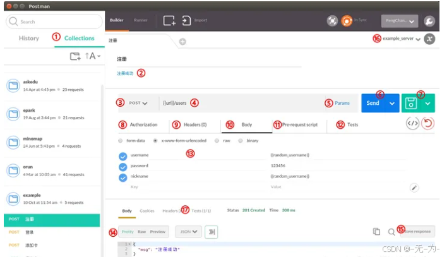442x257 pixels.
Task: Uncheck the nickname parameter checkbox
Action: tap(123, 177)
